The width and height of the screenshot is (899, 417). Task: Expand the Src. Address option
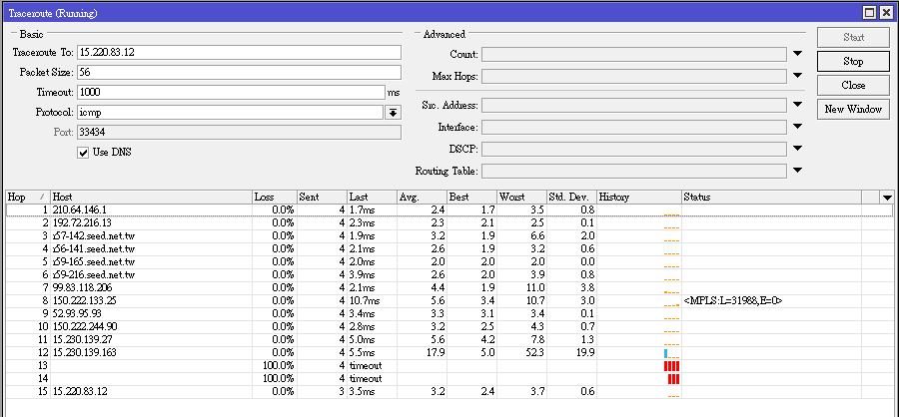[797, 106]
